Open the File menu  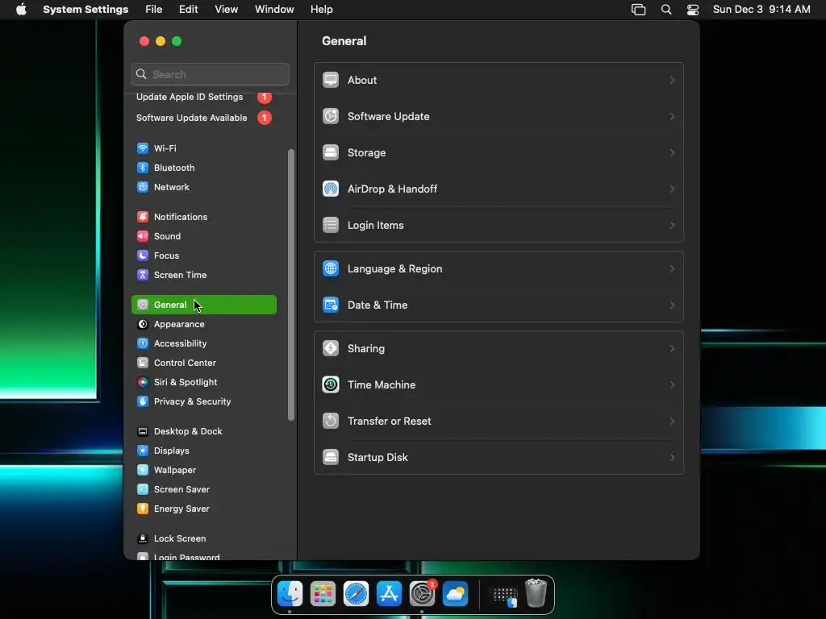(154, 10)
